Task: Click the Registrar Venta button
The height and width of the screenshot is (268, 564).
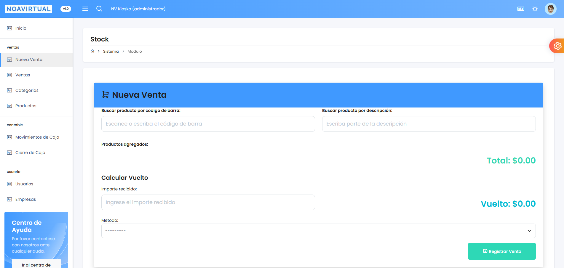Action: point(502,251)
